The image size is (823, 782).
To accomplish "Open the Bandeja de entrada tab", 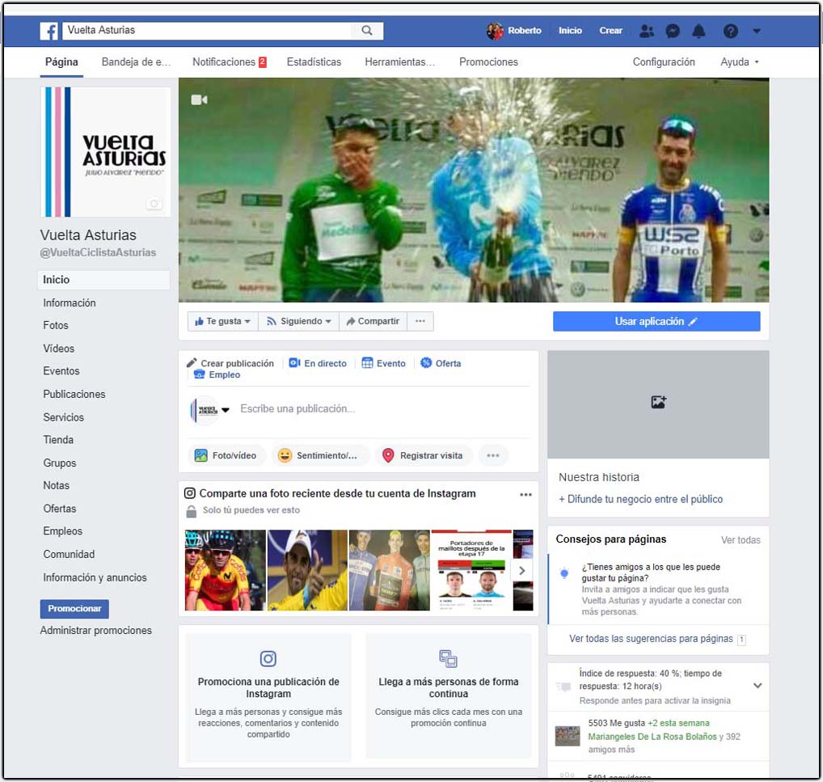I will (136, 62).
